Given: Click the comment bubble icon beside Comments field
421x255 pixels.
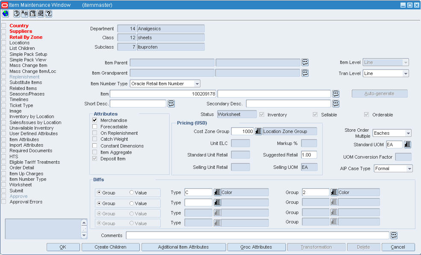Looking at the screenshot, I should tap(394, 235).
